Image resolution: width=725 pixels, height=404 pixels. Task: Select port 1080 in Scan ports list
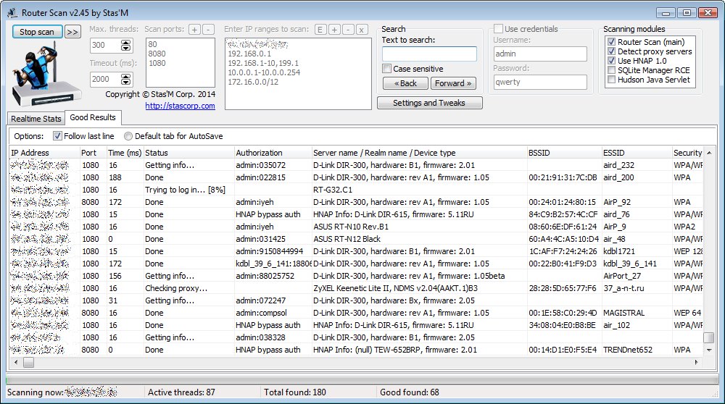point(157,63)
